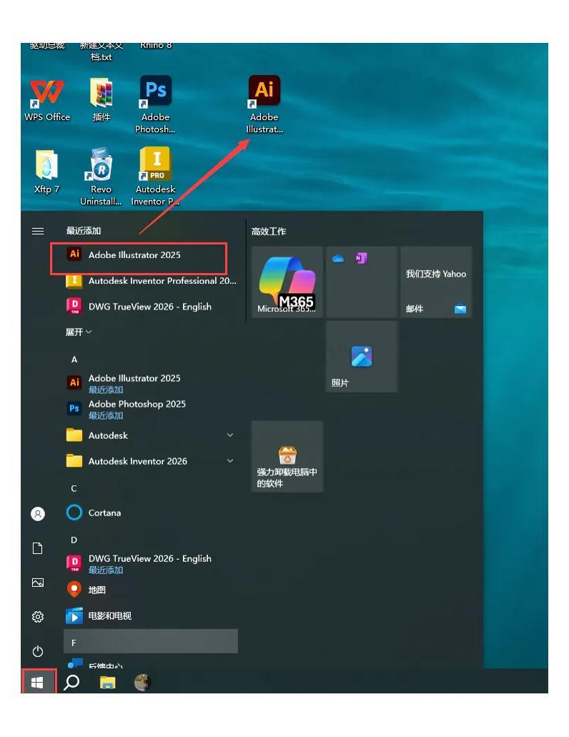This screenshot has height=737, width=569.
Task: Open 电影和电视 app
Action: tap(150, 615)
